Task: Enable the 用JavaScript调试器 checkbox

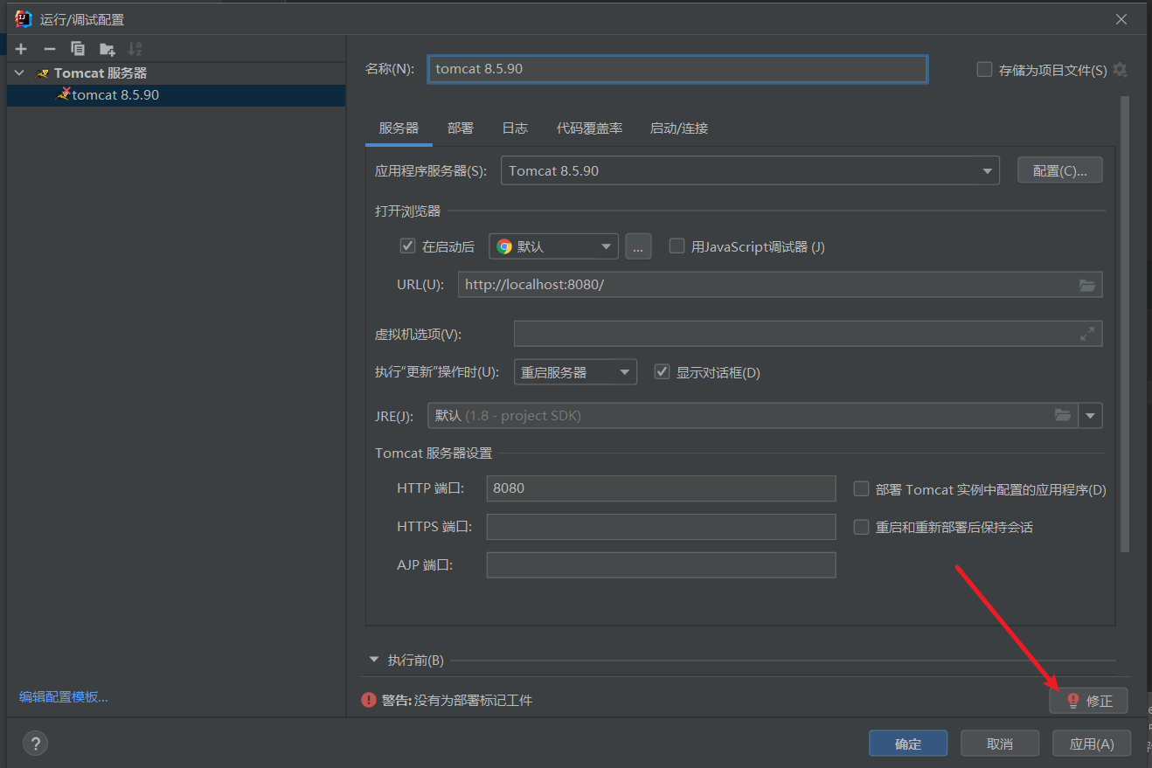Action: [677, 246]
